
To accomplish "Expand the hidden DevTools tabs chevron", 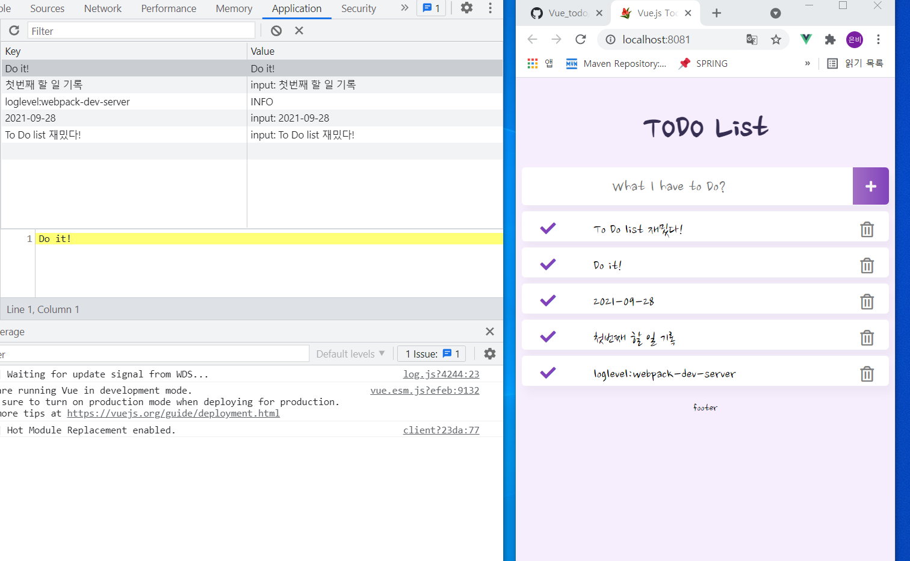I will click(404, 8).
